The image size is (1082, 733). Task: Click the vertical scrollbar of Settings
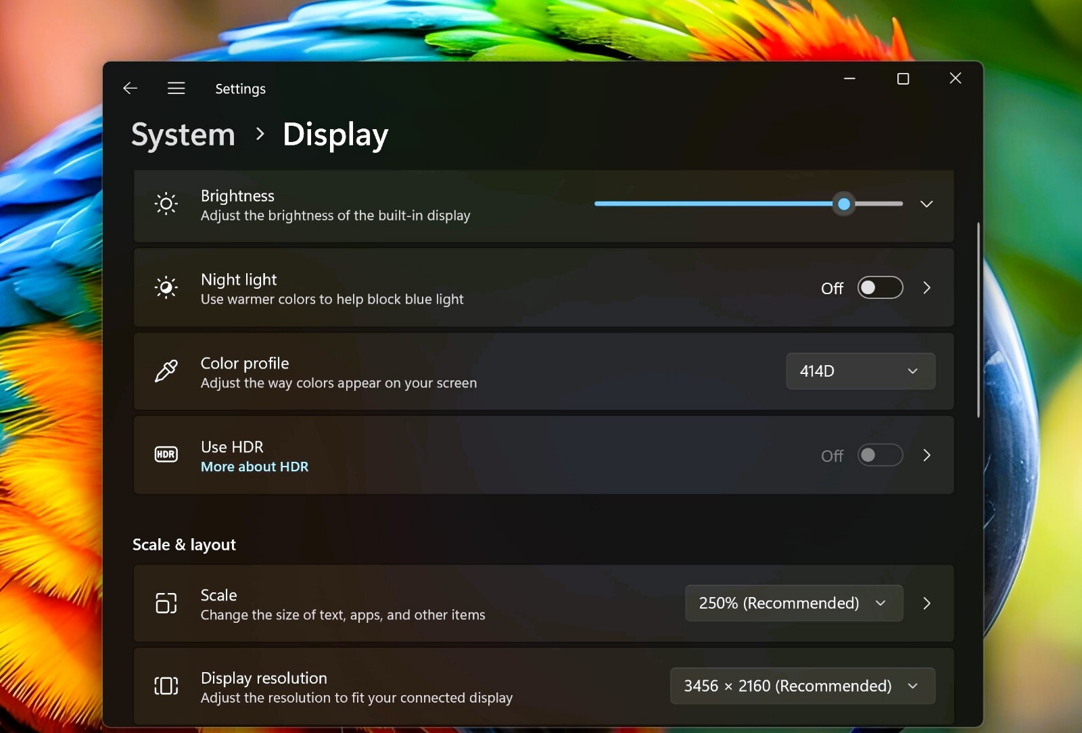pos(978,319)
